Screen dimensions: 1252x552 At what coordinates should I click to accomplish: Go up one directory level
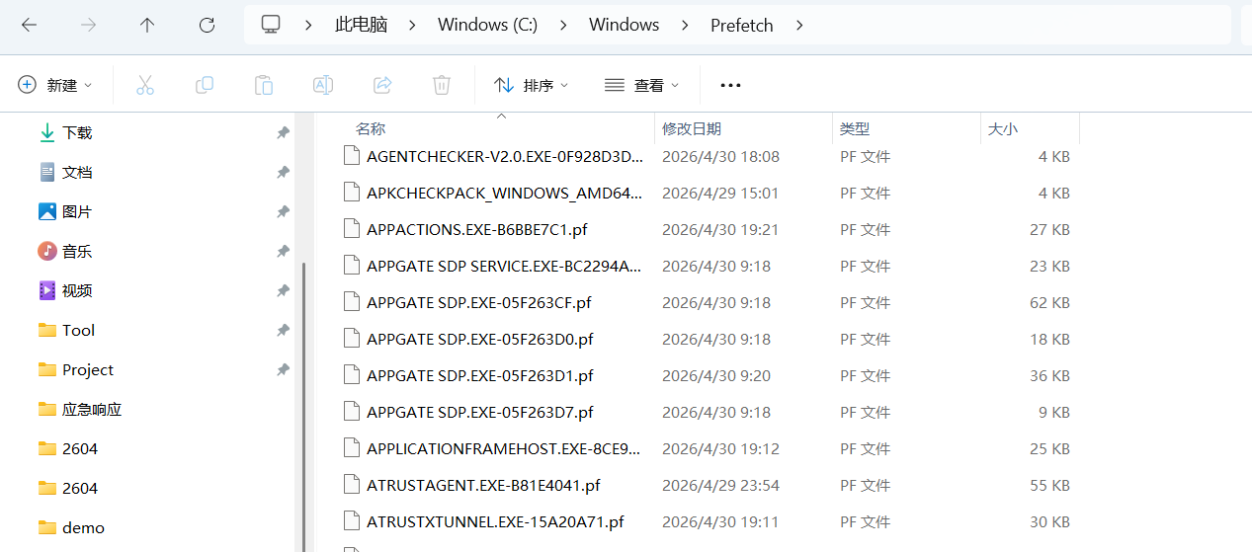(x=147, y=25)
